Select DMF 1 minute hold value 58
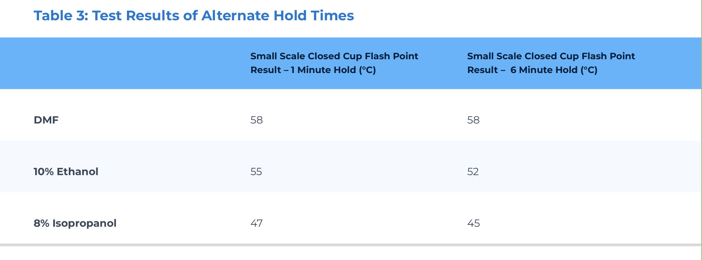This screenshot has height=260, width=702. pyautogui.click(x=257, y=120)
